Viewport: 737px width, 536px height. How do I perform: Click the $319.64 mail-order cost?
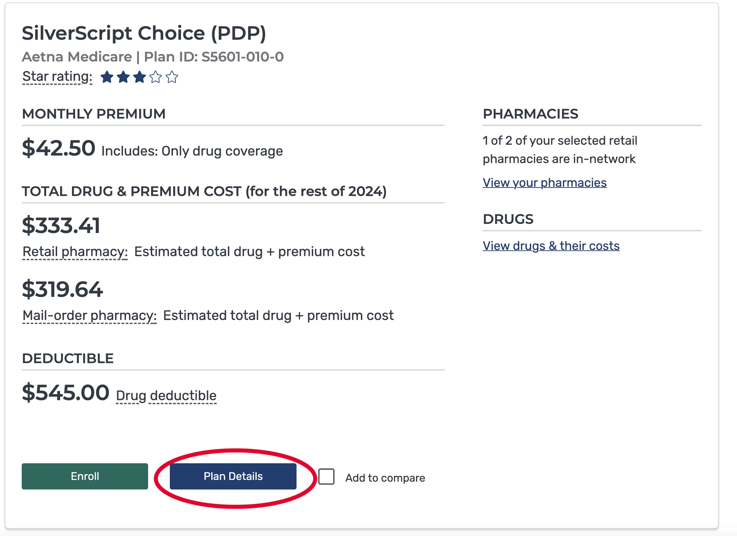[62, 289]
